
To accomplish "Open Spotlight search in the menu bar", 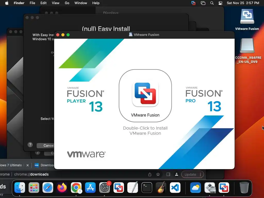I will tap(212, 3).
